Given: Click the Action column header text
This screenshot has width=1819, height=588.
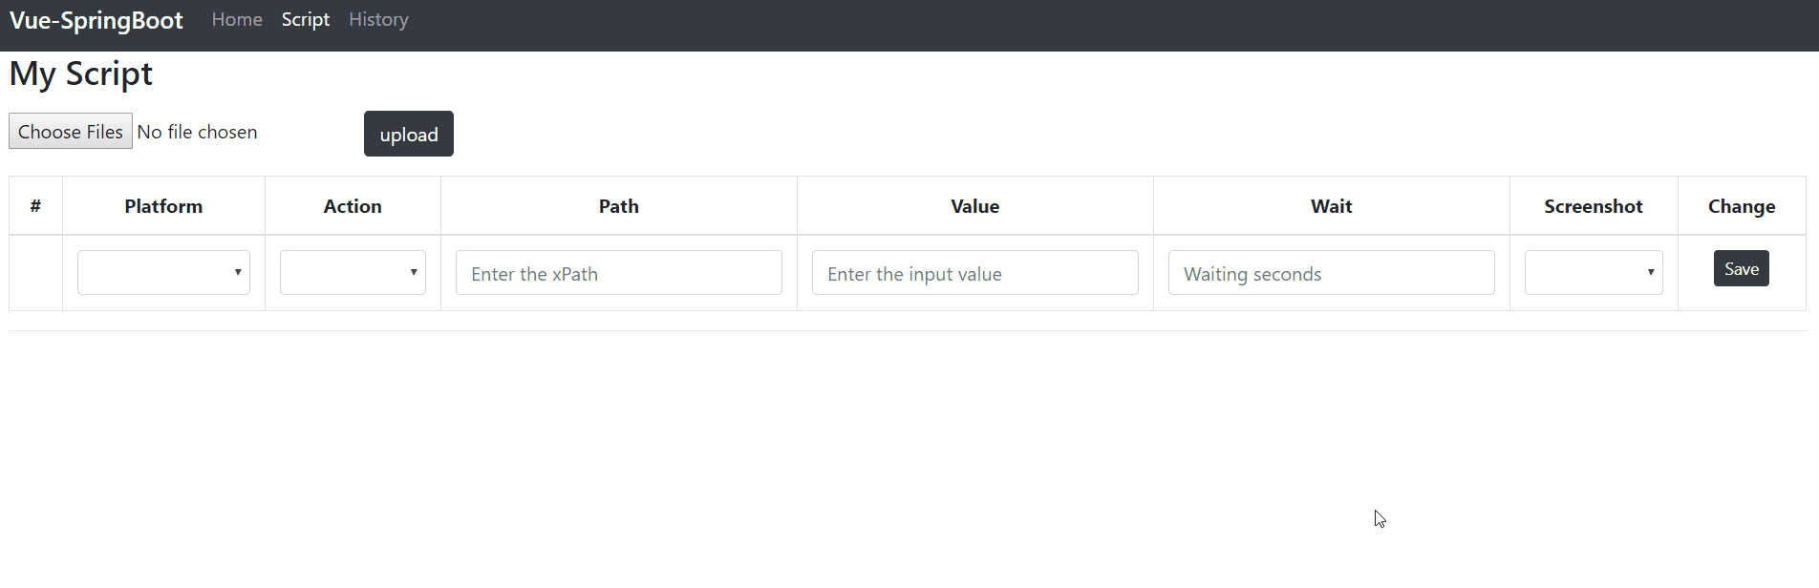Looking at the screenshot, I should (x=353, y=206).
